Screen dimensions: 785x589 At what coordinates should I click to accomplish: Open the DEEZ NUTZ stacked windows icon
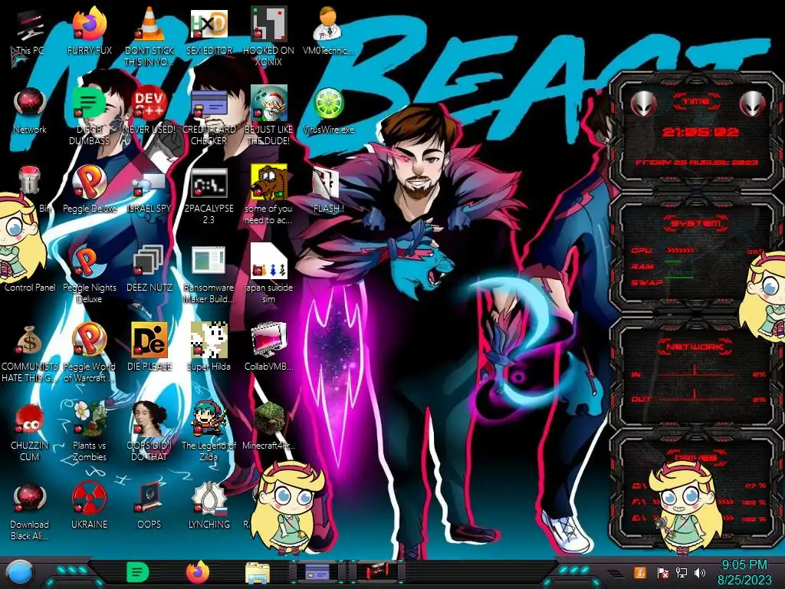(149, 268)
